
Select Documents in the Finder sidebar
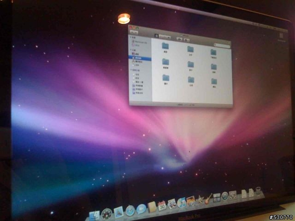click(x=136, y=65)
